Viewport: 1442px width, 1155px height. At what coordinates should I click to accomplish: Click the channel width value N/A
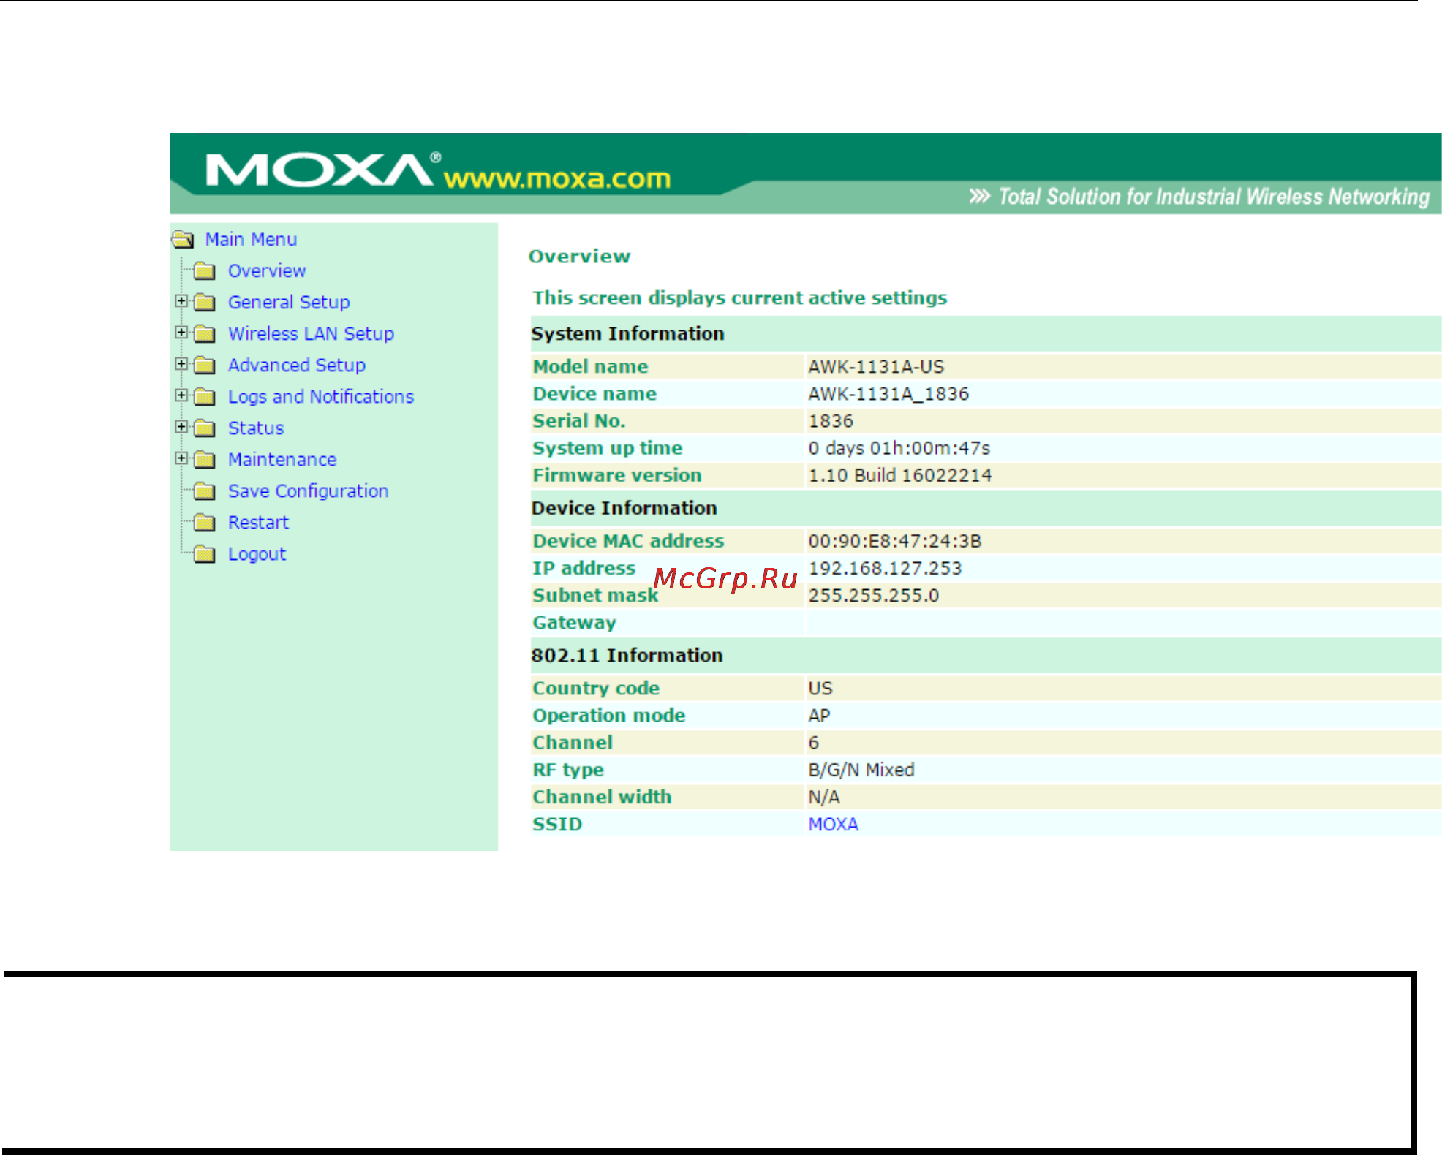tap(824, 797)
